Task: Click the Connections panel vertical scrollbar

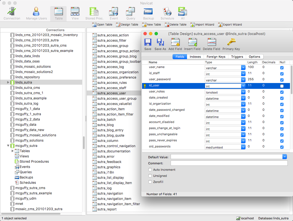Action: tap(84, 143)
